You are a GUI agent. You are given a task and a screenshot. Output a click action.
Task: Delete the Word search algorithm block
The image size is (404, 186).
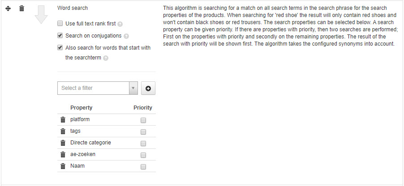click(x=22, y=8)
